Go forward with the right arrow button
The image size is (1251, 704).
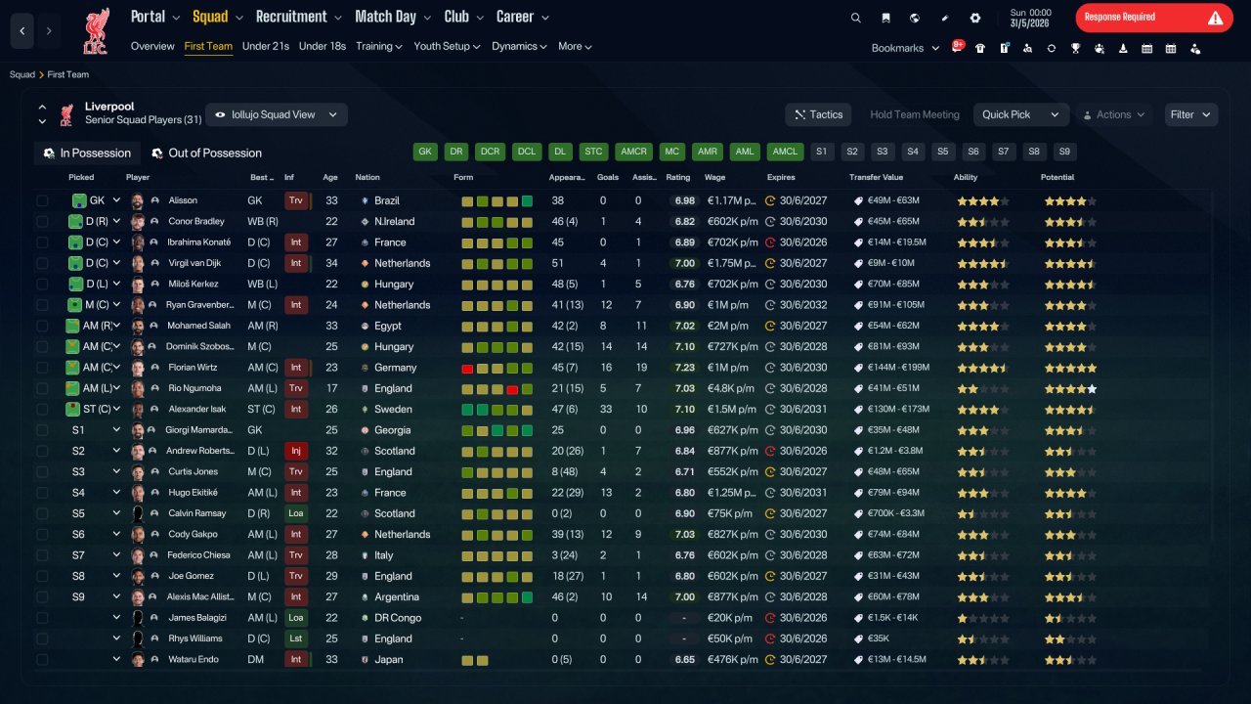point(49,31)
